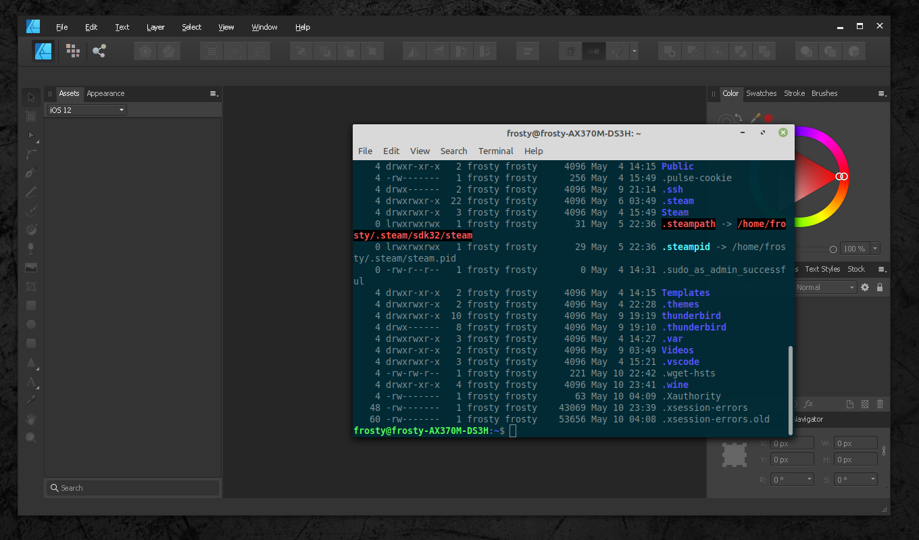Open the Normal blend mode dropdown
Screen dimensions: 919x540
tap(824, 287)
